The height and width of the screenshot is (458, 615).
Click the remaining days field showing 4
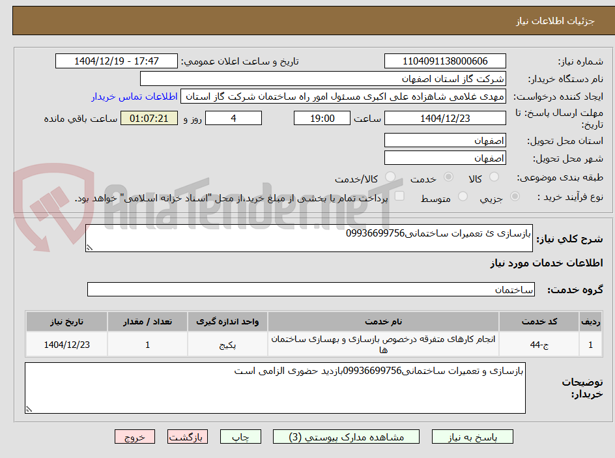233,118
